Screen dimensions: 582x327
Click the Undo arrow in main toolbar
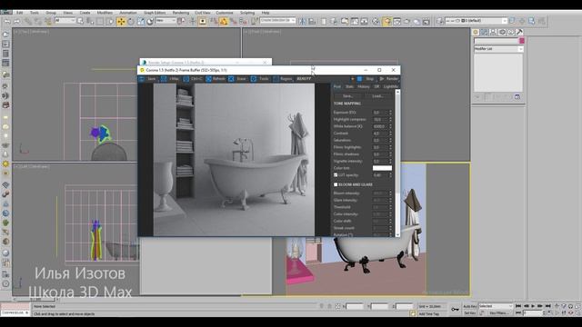[x=7, y=22]
